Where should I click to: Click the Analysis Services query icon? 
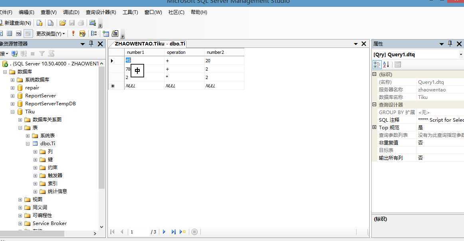tap(51, 23)
